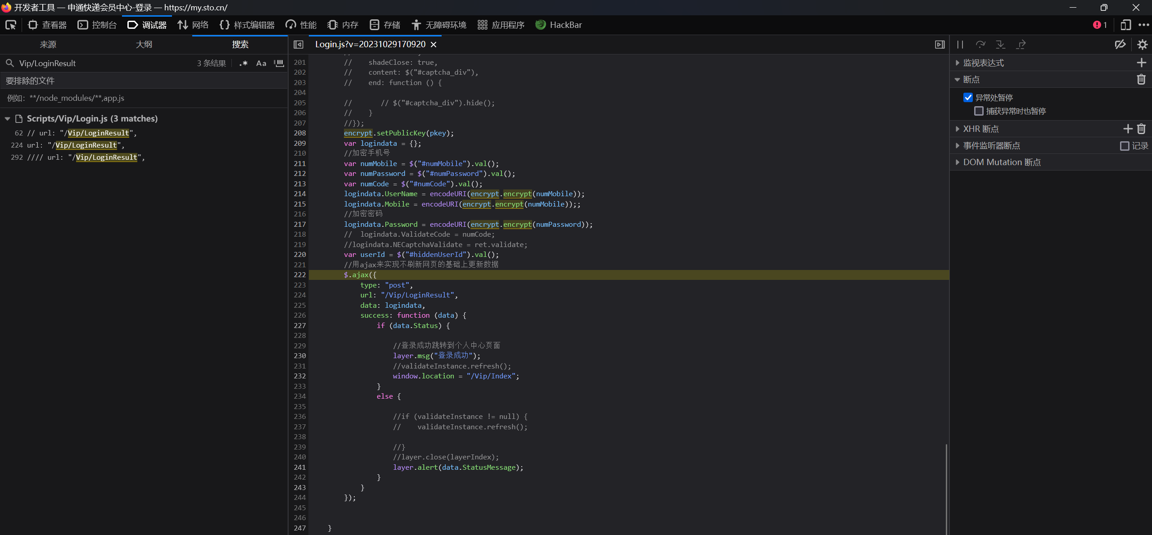Check 捕获异常时也暂停 pause on caught exceptions

(979, 111)
